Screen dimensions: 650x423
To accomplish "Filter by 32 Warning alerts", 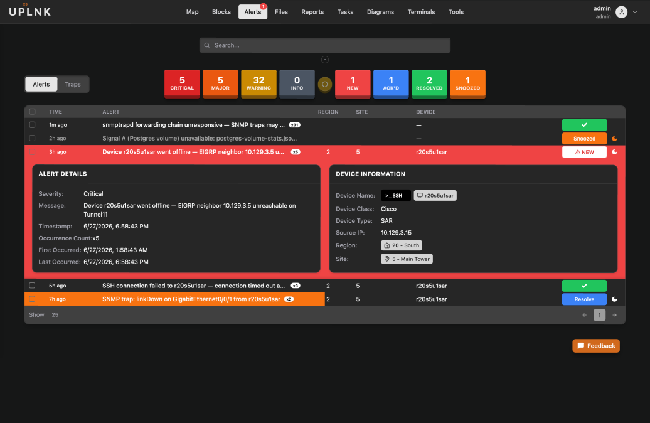I will (258, 83).
